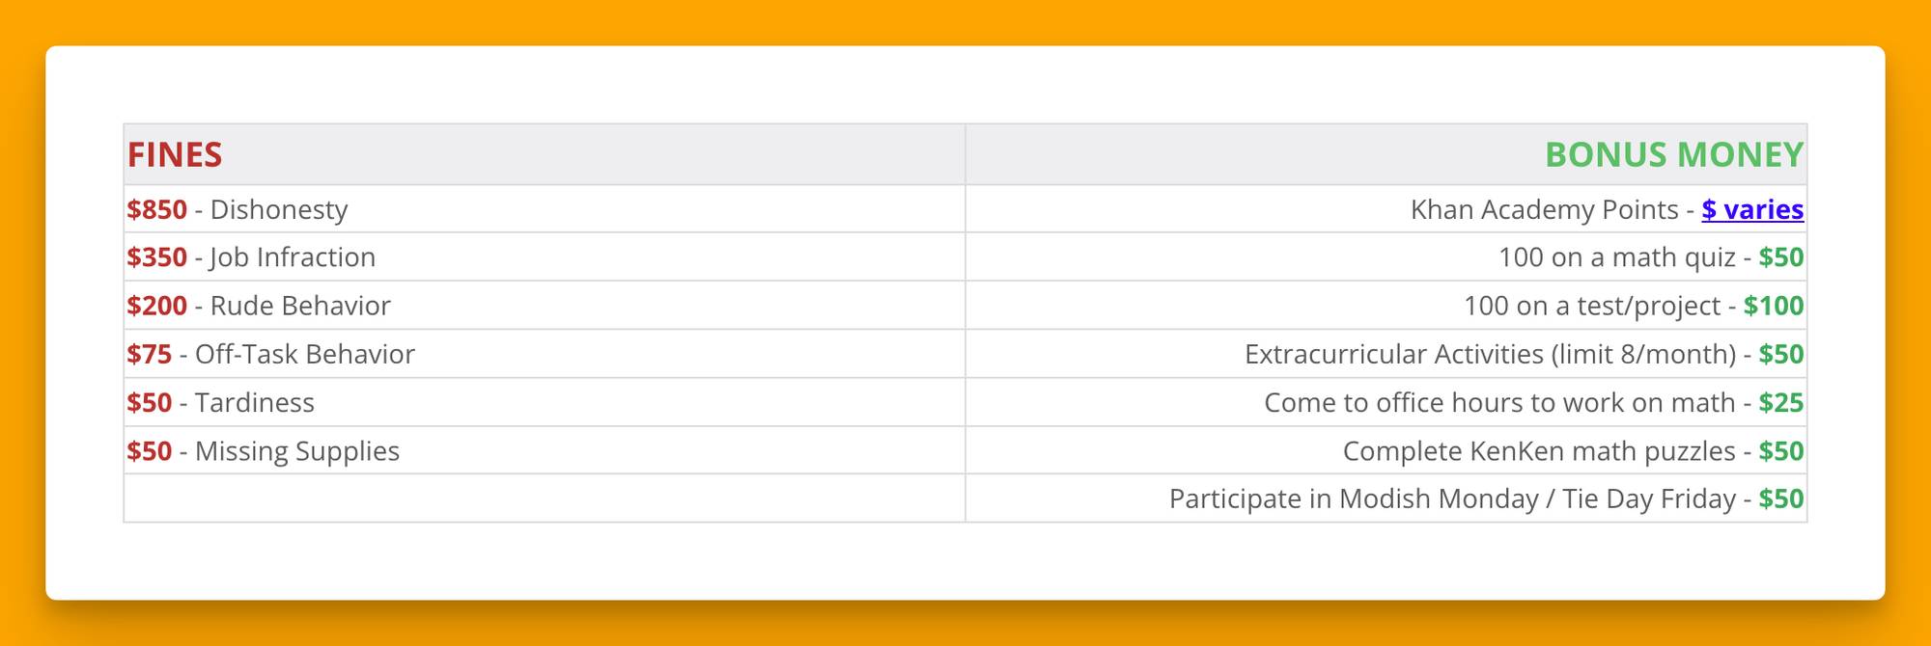Click the KenKen math puzzles entry
The image size is (1931, 646).
pos(1574,450)
